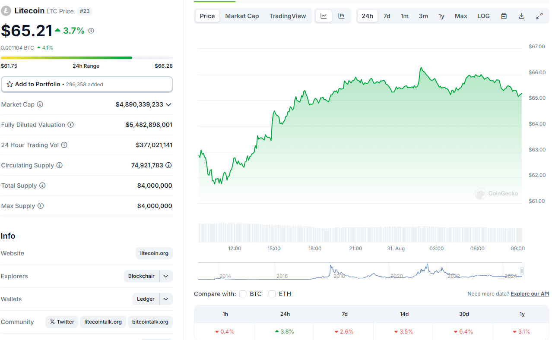
Task: Click the Litecoin coin logo icon
Action: coord(6,11)
